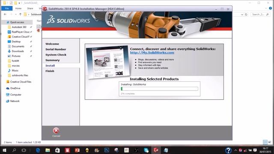
Task: Open Task View on taskbar
Action: pyautogui.click(x=24, y=150)
